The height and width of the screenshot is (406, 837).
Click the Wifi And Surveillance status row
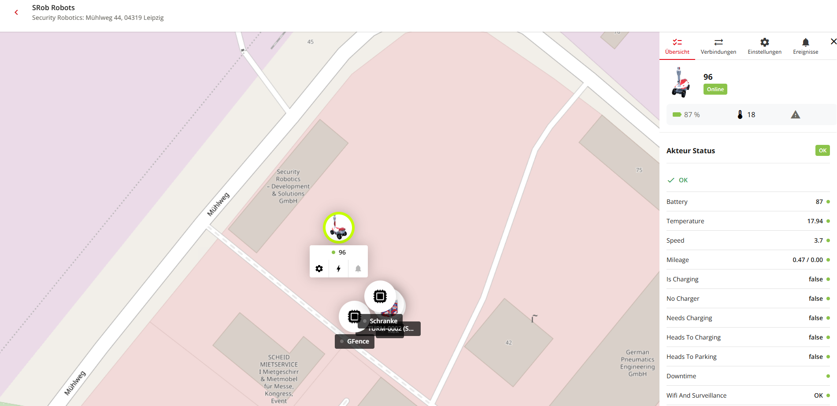[x=748, y=395]
